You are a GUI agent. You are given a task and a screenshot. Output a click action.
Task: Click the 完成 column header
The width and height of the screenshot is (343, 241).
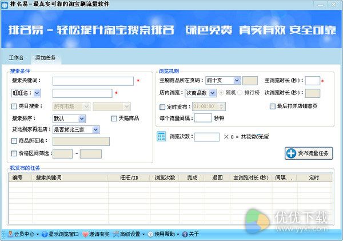click(x=192, y=177)
